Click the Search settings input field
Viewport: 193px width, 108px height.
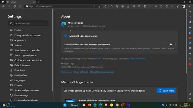click(x=28, y=23)
